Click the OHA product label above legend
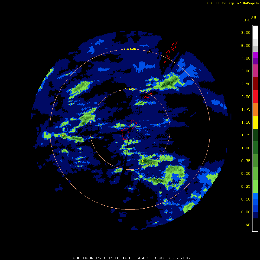The height and width of the screenshot is (260, 260). (x=254, y=17)
